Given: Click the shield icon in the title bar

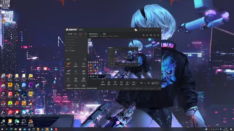Looking at the screenshot, I should [149, 30].
